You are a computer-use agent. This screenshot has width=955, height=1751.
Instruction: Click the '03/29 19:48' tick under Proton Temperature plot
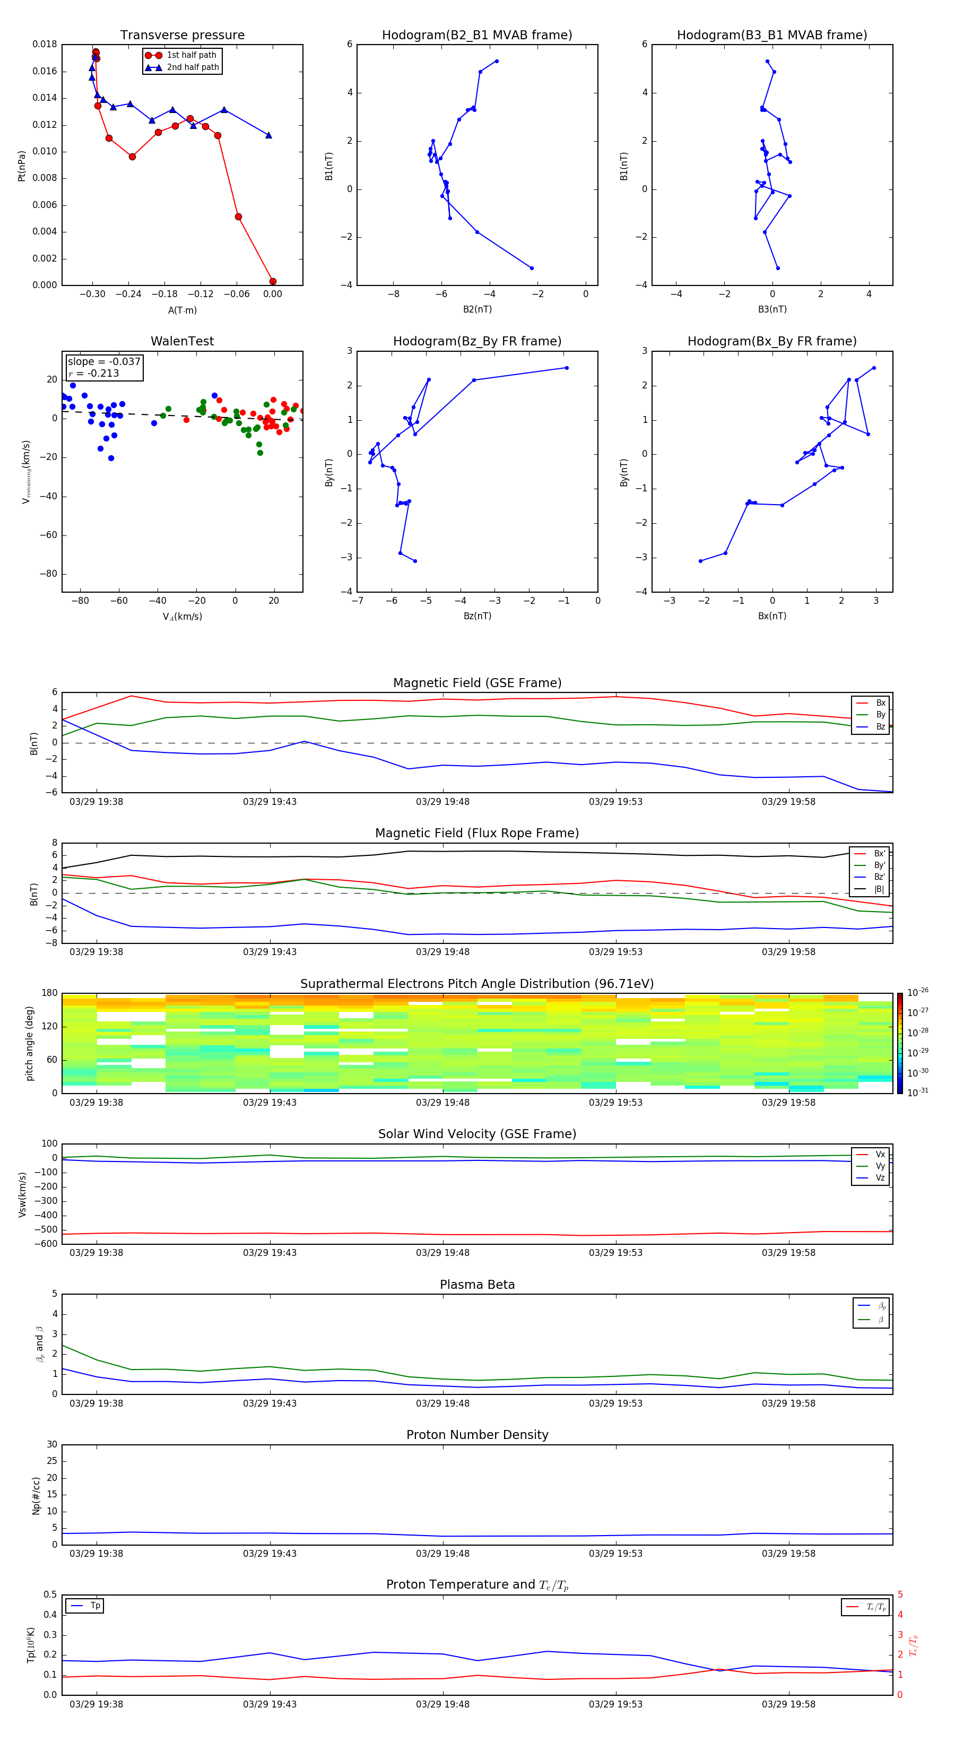pos(442,1704)
